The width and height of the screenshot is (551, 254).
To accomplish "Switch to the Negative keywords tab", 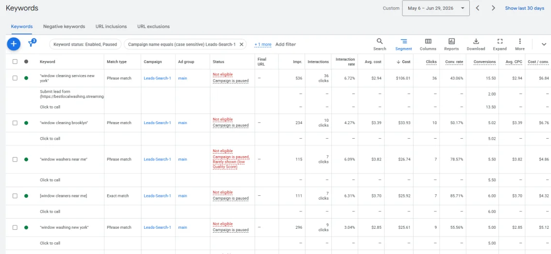I will (x=64, y=27).
